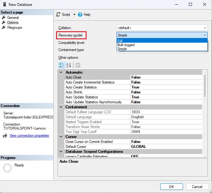Select Close Cursor on Commit Enabled row

tap(133, 142)
